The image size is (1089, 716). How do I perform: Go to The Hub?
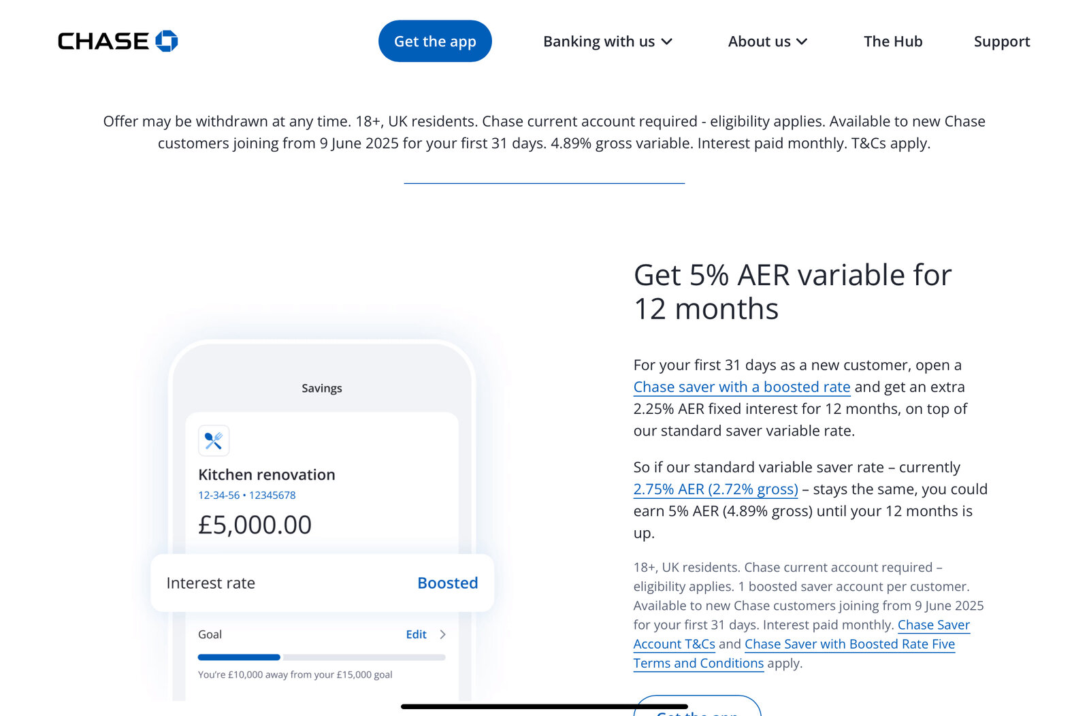(892, 42)
